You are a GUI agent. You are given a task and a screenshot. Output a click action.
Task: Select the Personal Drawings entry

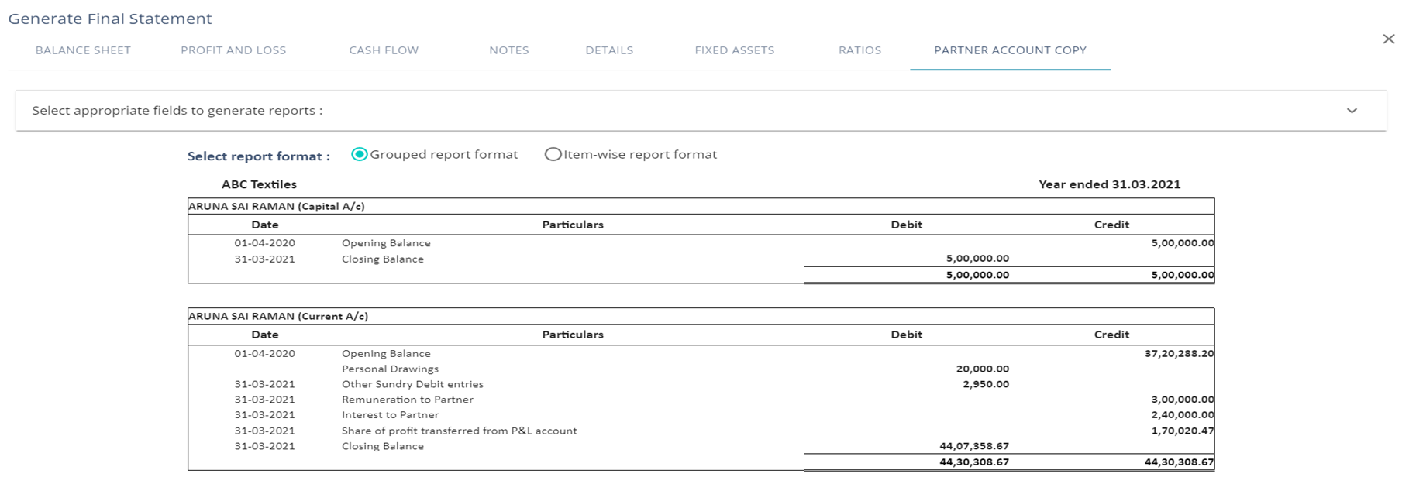[x=390, y=369]
